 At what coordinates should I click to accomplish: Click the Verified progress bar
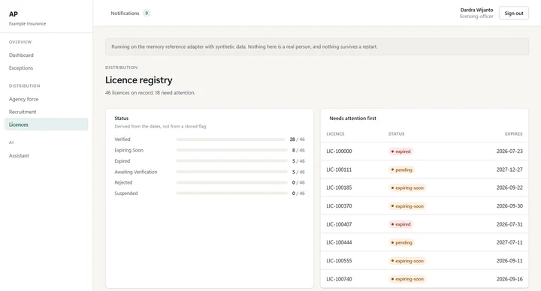[231, 139]
